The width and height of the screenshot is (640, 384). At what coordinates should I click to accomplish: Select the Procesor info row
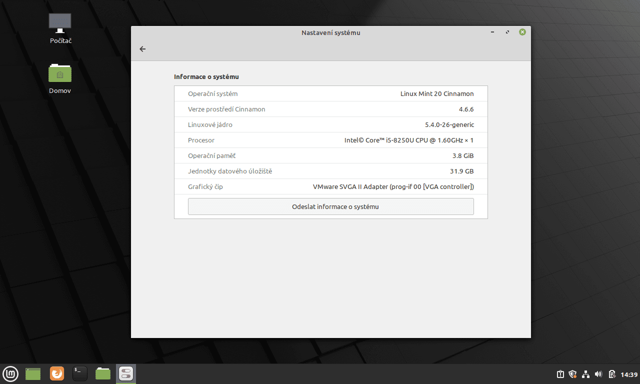(x=330, y=140)
